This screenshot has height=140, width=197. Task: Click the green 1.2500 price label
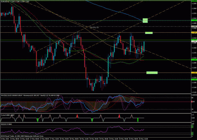(194, 20)
